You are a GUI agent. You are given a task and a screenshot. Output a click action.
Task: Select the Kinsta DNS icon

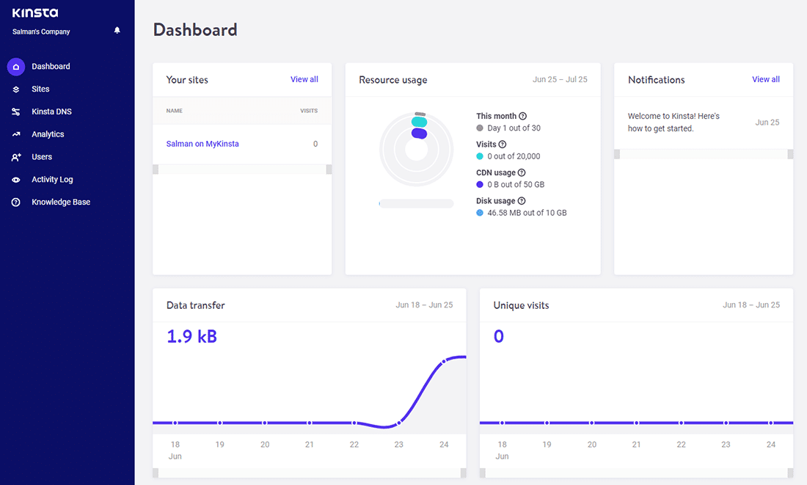coord(16,111)
